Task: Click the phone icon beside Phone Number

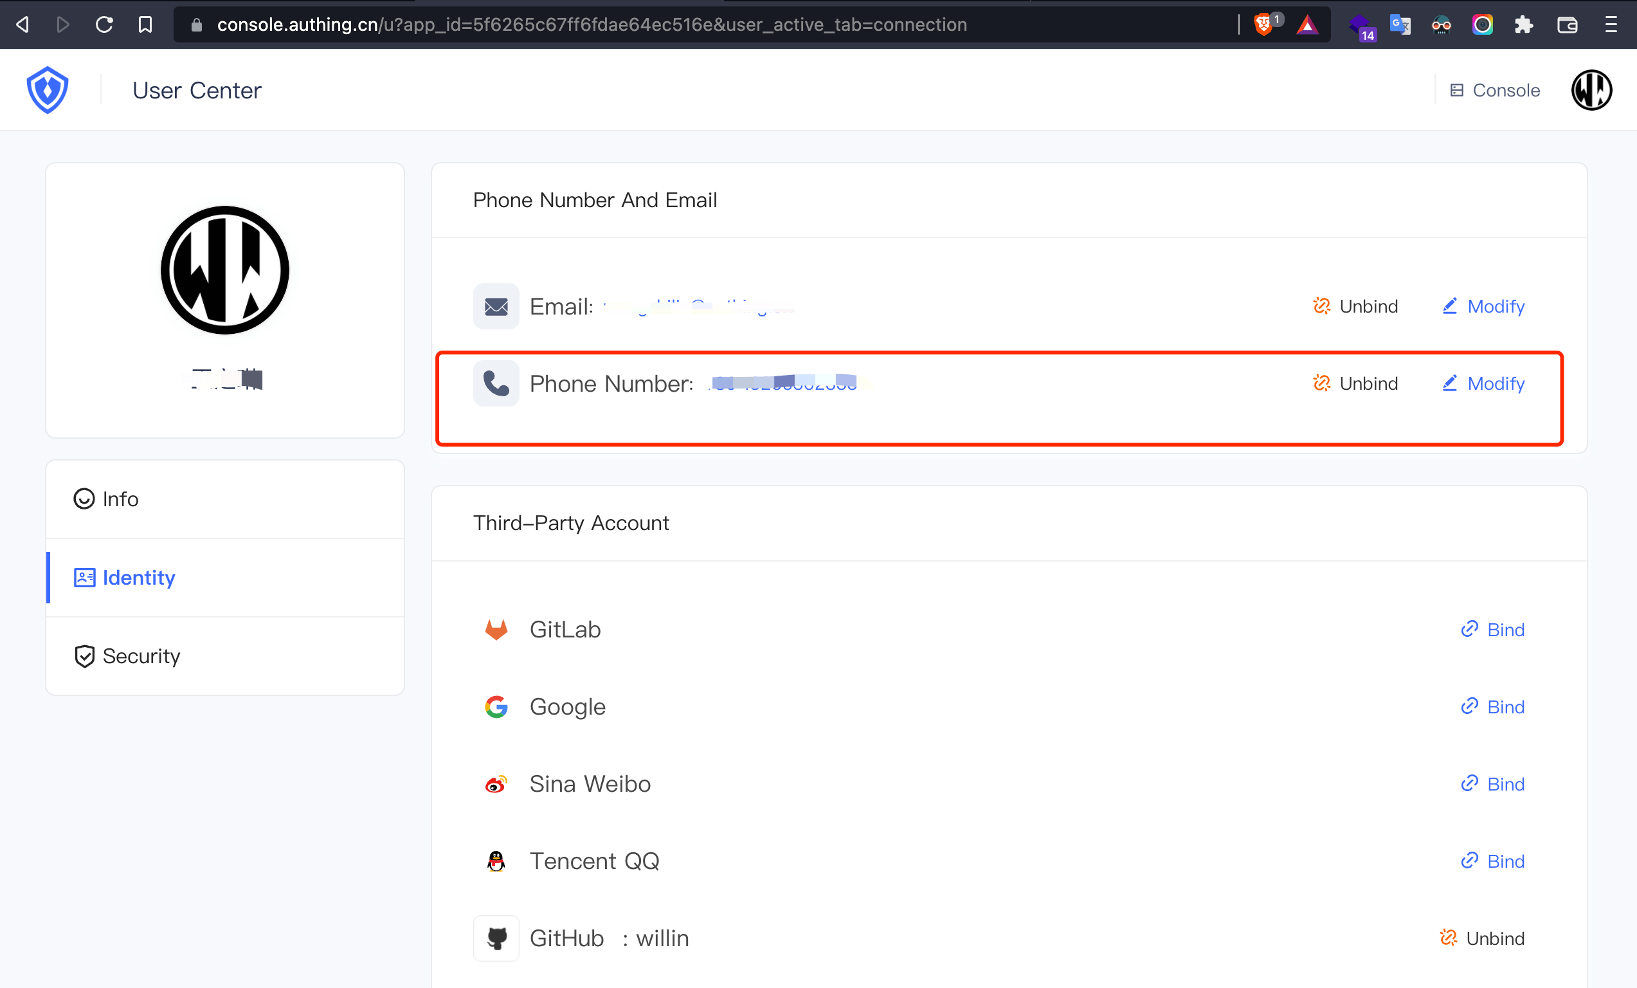Action: click(x=496, y=383)
